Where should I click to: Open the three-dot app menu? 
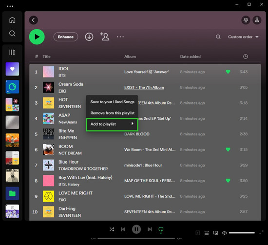pos(10,6)
